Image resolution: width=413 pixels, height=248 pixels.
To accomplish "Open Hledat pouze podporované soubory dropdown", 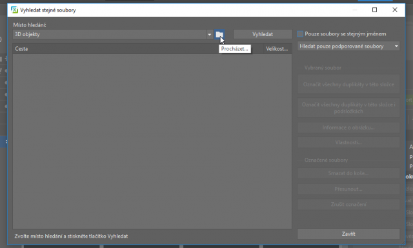I will (348, 46).
